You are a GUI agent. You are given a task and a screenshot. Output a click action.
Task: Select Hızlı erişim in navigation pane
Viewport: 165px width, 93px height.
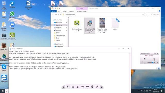[x=58, y=20]
